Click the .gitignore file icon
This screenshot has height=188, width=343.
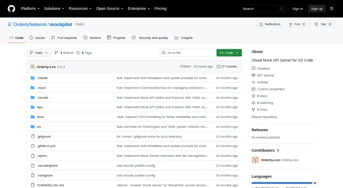coord(33,136)
